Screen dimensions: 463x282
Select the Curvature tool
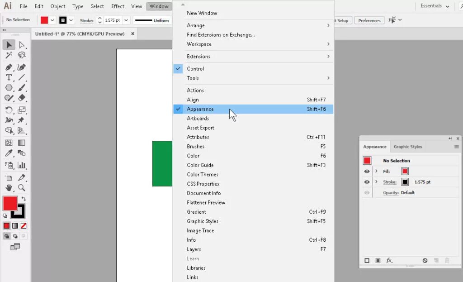22,67
